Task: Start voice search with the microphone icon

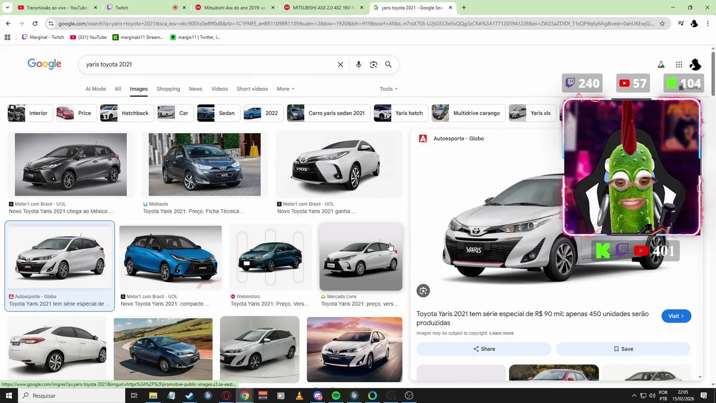Action: [x=359, y=64]
